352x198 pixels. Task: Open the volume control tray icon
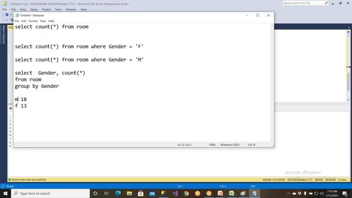coord(322,193)
